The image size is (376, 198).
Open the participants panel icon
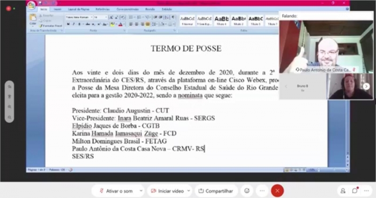click(343, 191)
